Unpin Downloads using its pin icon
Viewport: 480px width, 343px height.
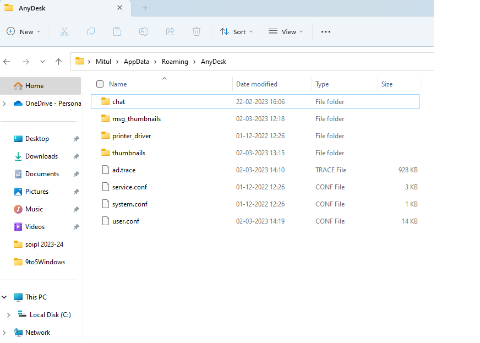click(76, 156)
